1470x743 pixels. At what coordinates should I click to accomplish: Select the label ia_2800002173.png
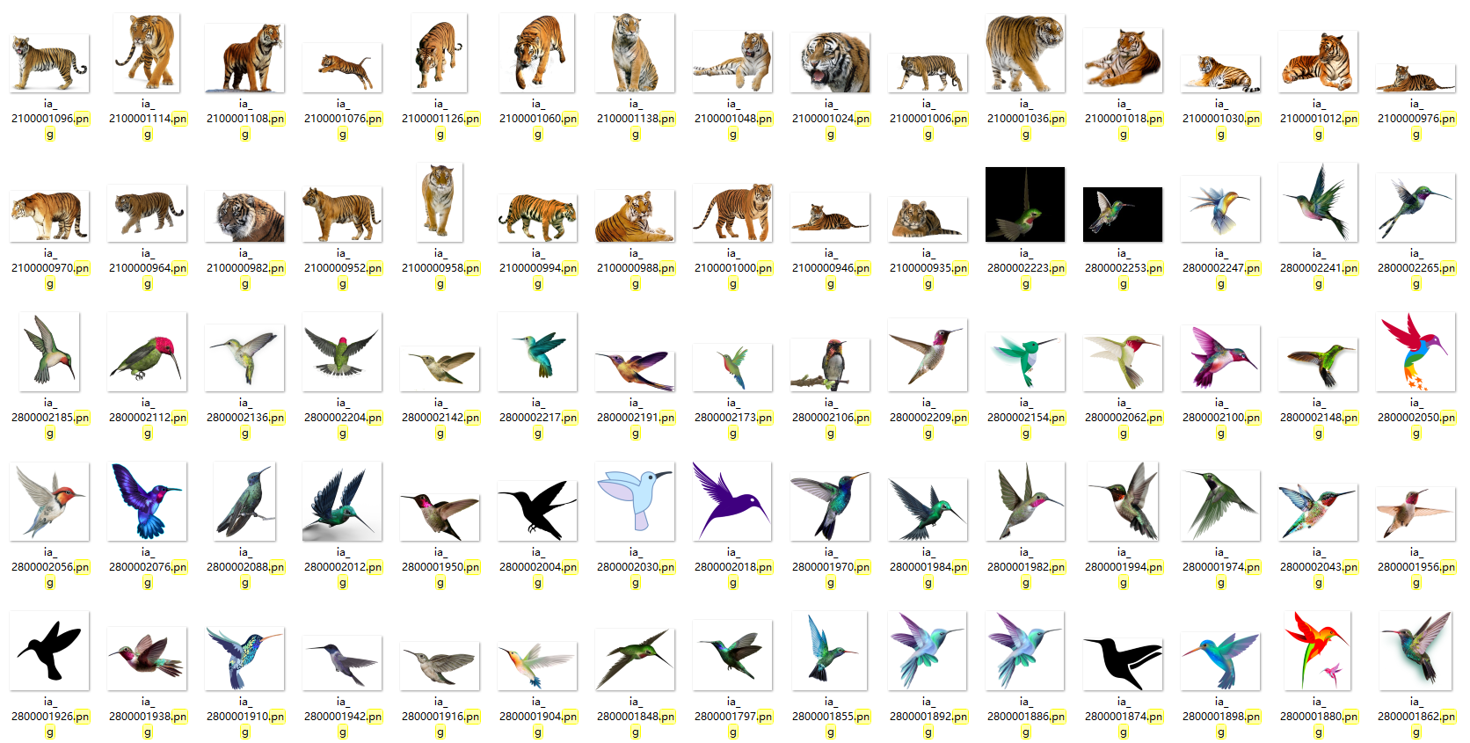click(733, 418)
